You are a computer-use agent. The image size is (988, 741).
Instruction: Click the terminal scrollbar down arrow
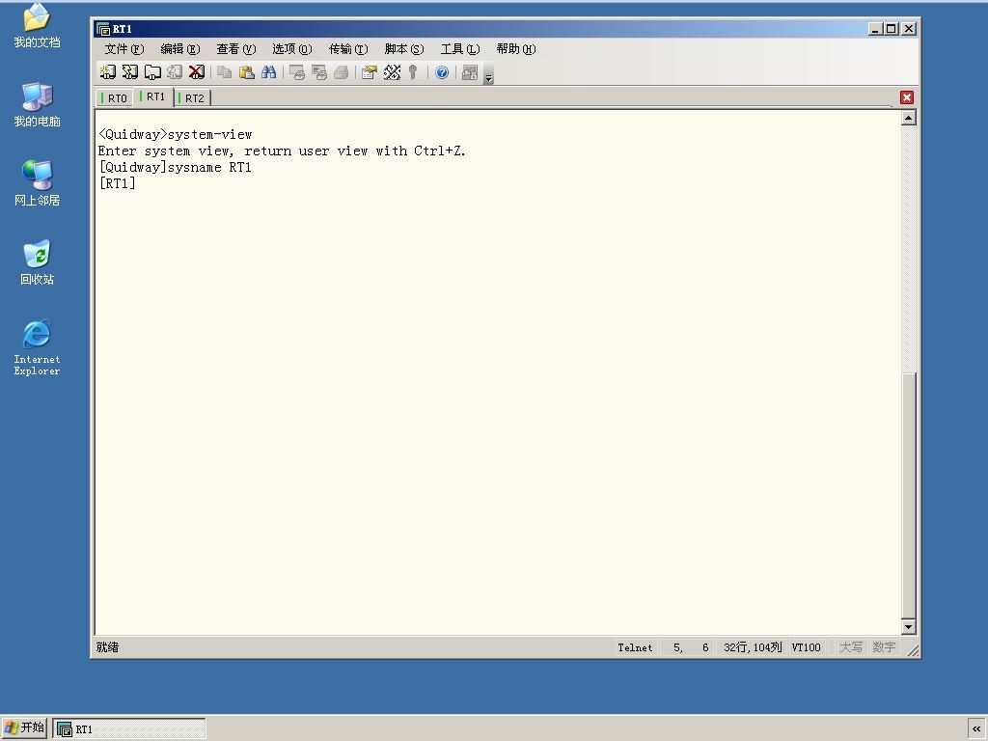[908, 627]
